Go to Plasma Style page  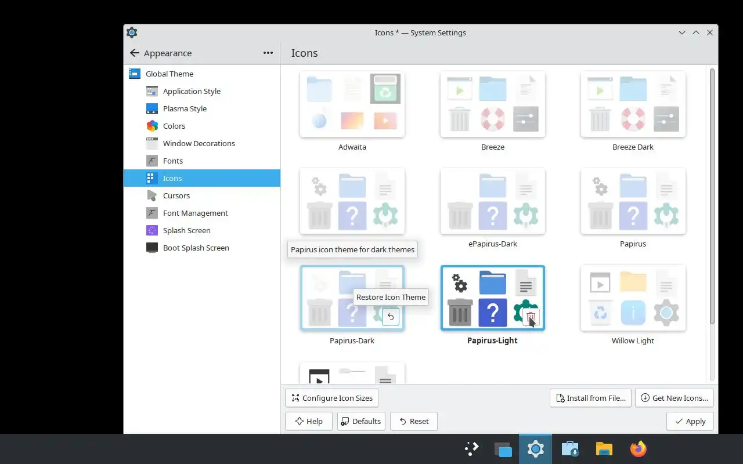coord(202,108)
